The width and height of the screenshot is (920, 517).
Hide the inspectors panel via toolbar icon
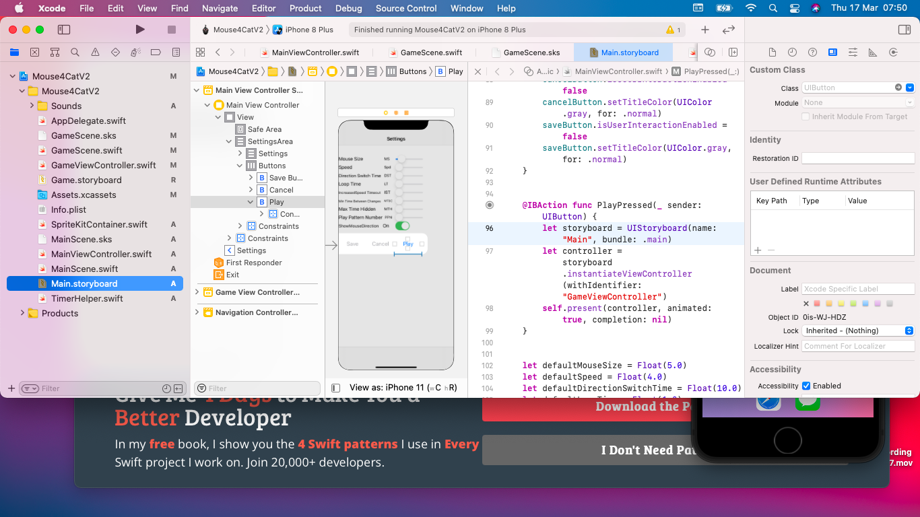[905, 30]
